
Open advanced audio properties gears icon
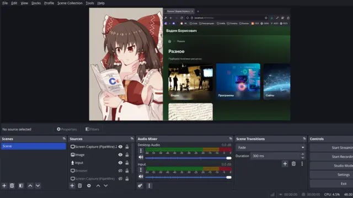pos(140,186)
